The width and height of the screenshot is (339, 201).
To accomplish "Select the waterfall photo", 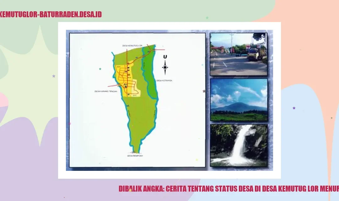I will click(239, 145).
